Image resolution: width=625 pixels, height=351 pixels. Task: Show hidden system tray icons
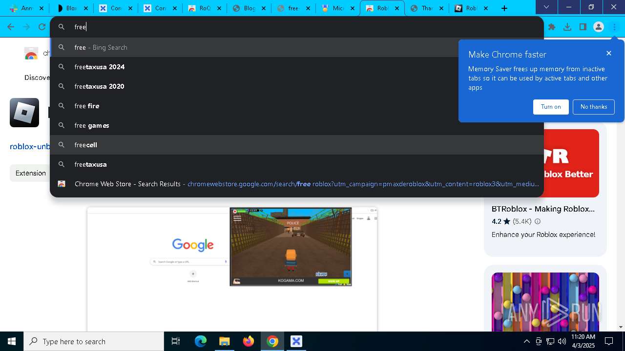[x=526, y=341]
